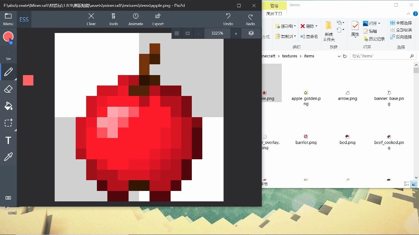Click the 3225% zoom level field
The width and height of the screenshot is (419, 235).
(217, 33)
